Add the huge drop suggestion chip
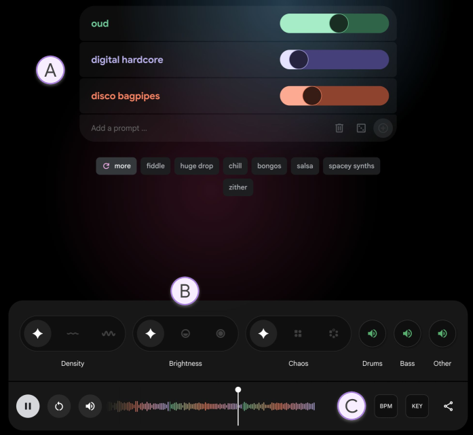473x435 pixels. [x=197, y=166]
